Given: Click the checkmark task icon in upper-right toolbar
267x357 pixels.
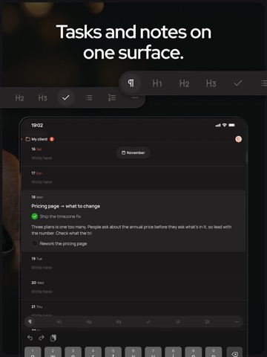Looking at the screenshot, I should pyautogui.click(x=238, y=83).
